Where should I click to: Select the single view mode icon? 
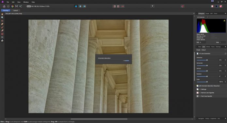[x=76, y=6]
